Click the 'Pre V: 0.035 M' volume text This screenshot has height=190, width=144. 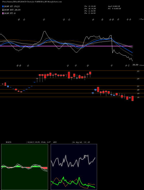tap(114, 9)
